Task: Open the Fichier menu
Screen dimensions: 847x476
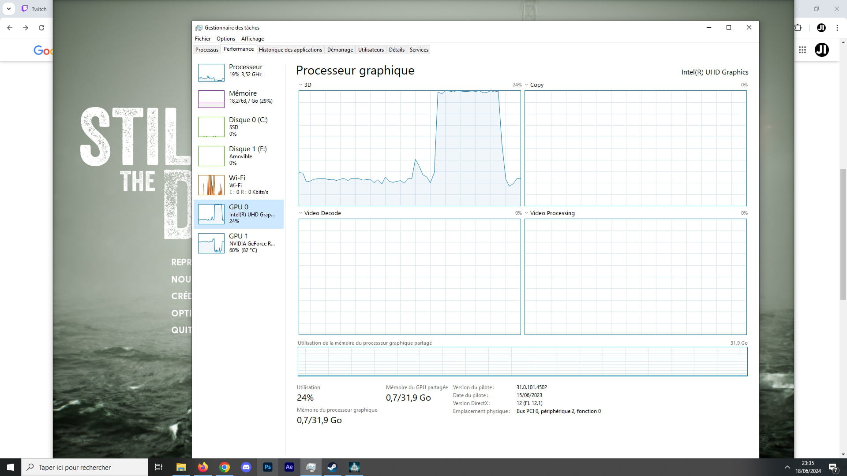Action: point(202,39)
